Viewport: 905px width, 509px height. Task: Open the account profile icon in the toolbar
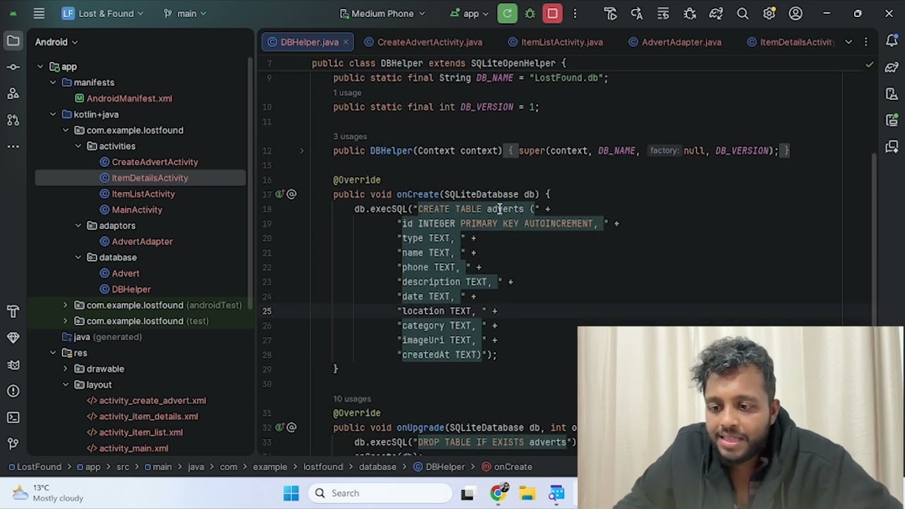(x=795, y=13)
